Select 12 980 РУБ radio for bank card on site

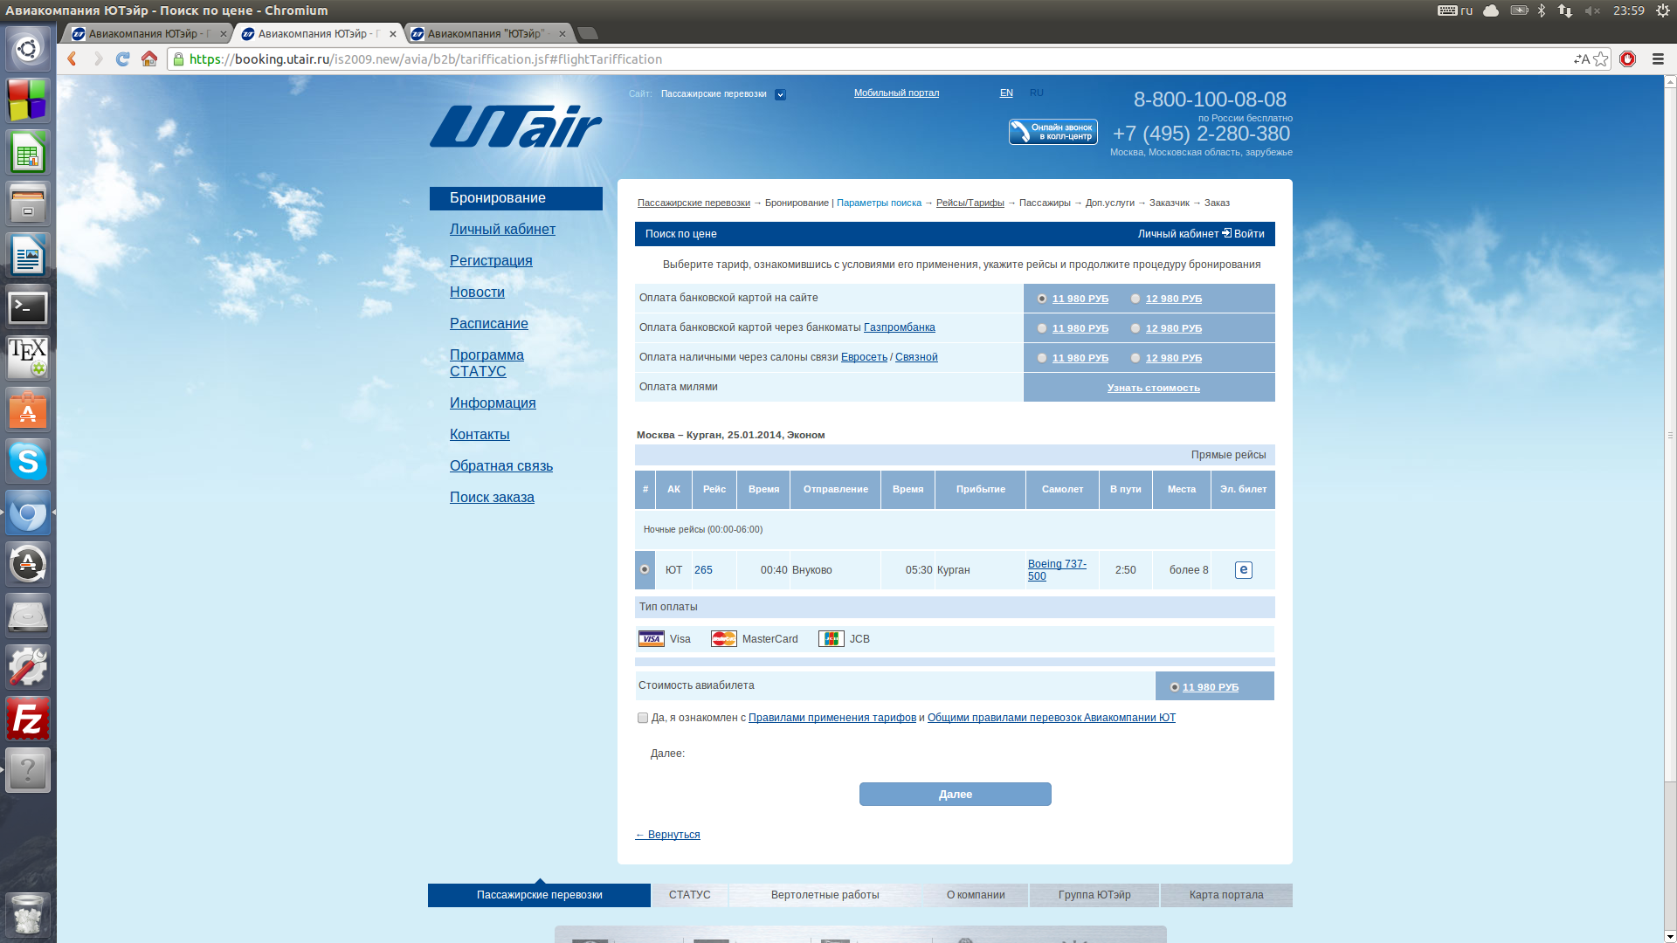1135,299
